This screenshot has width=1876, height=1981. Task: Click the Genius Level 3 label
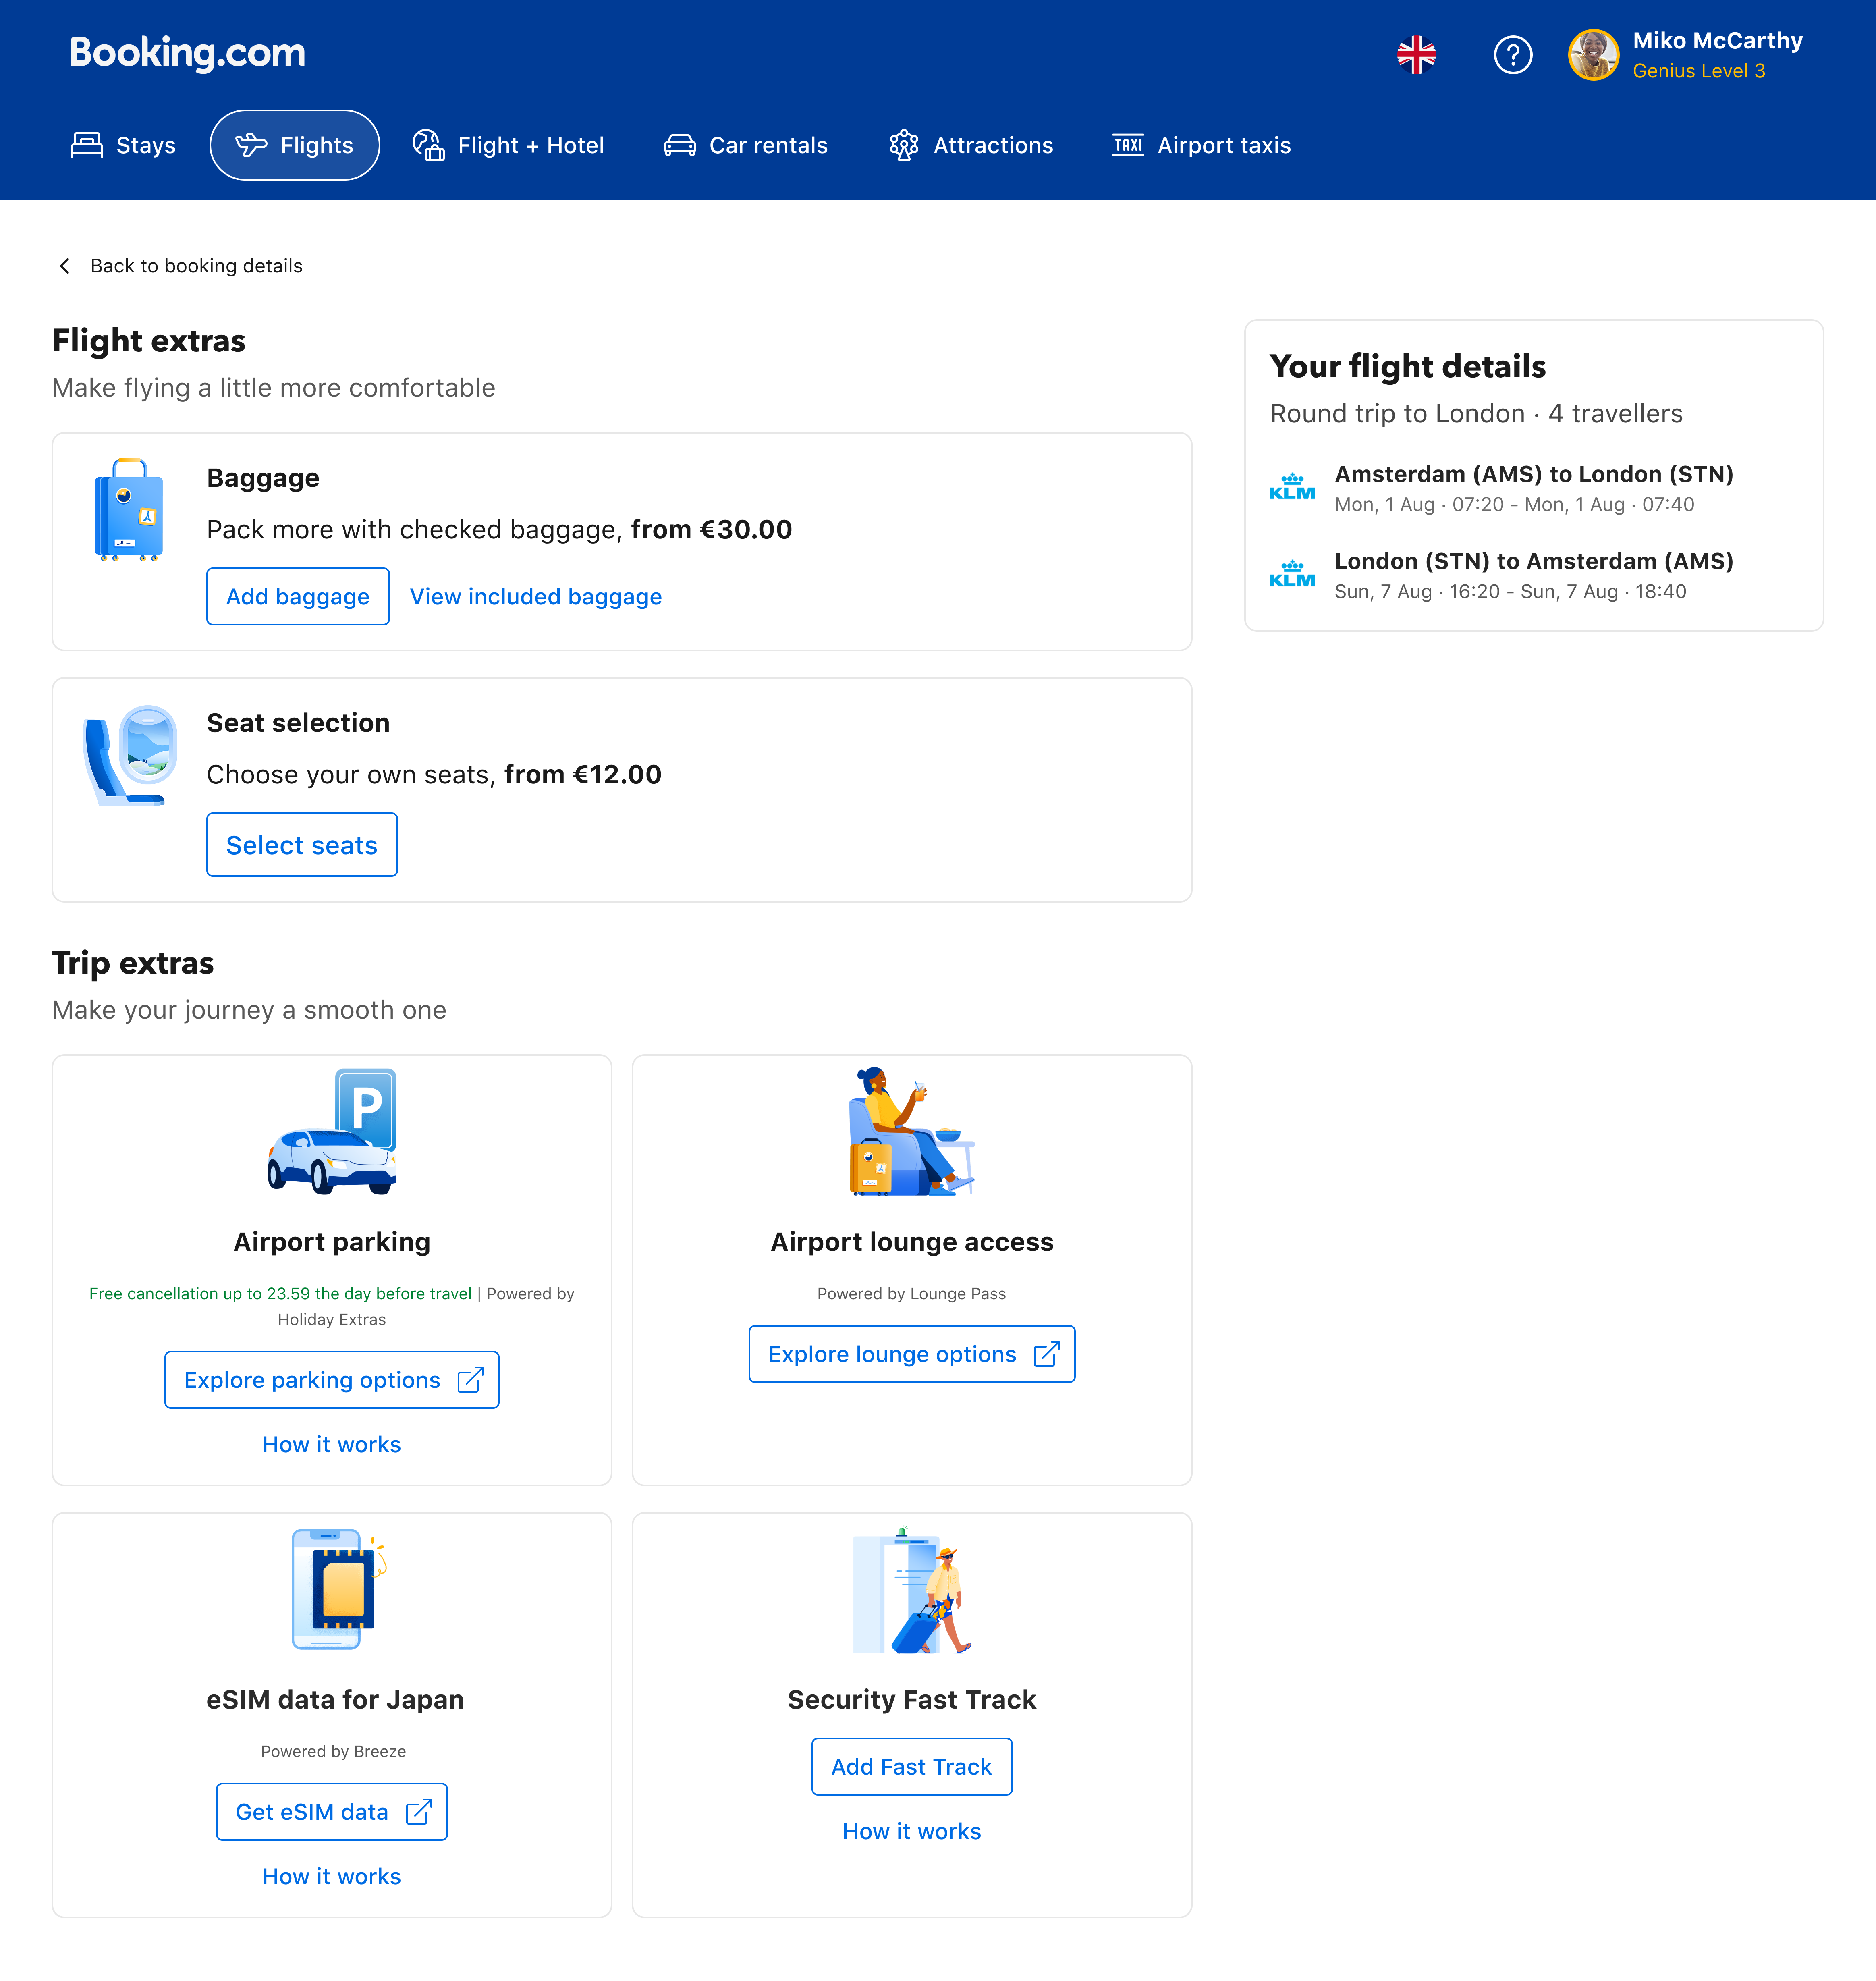click(1699, 71)
